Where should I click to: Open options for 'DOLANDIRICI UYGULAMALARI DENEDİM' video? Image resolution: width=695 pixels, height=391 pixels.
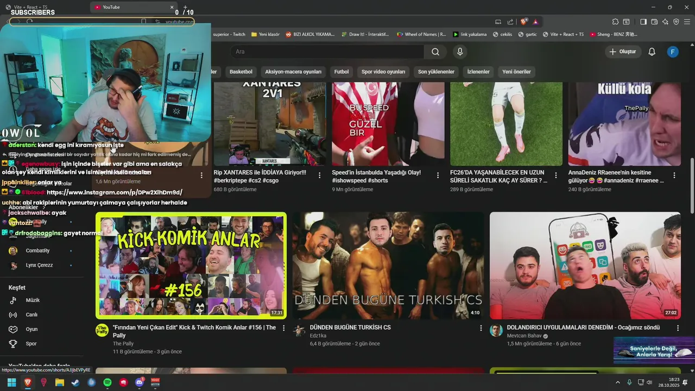coord(678,328)
